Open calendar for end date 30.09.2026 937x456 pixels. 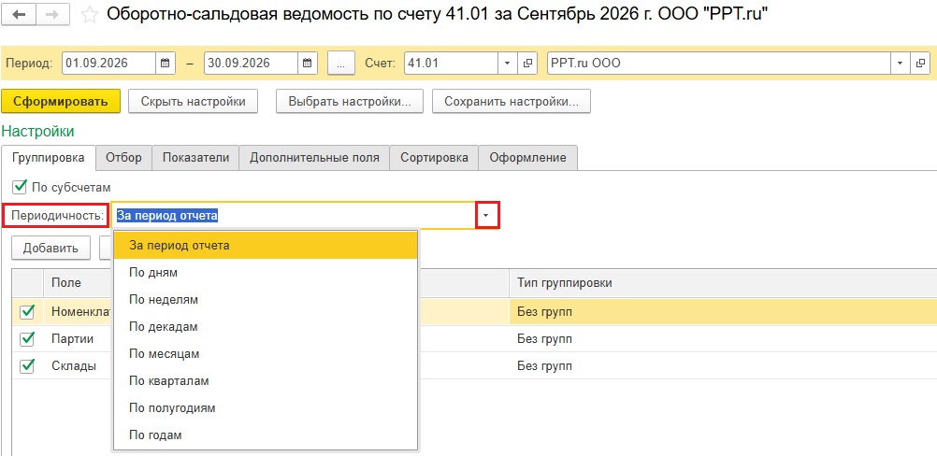307,63
